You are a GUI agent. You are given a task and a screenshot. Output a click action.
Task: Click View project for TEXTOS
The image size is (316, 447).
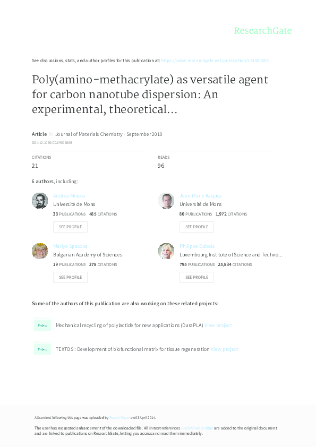tap(224, 349)
